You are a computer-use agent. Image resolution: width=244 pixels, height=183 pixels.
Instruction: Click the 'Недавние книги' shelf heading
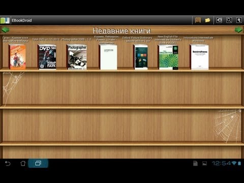coord(121,31)
